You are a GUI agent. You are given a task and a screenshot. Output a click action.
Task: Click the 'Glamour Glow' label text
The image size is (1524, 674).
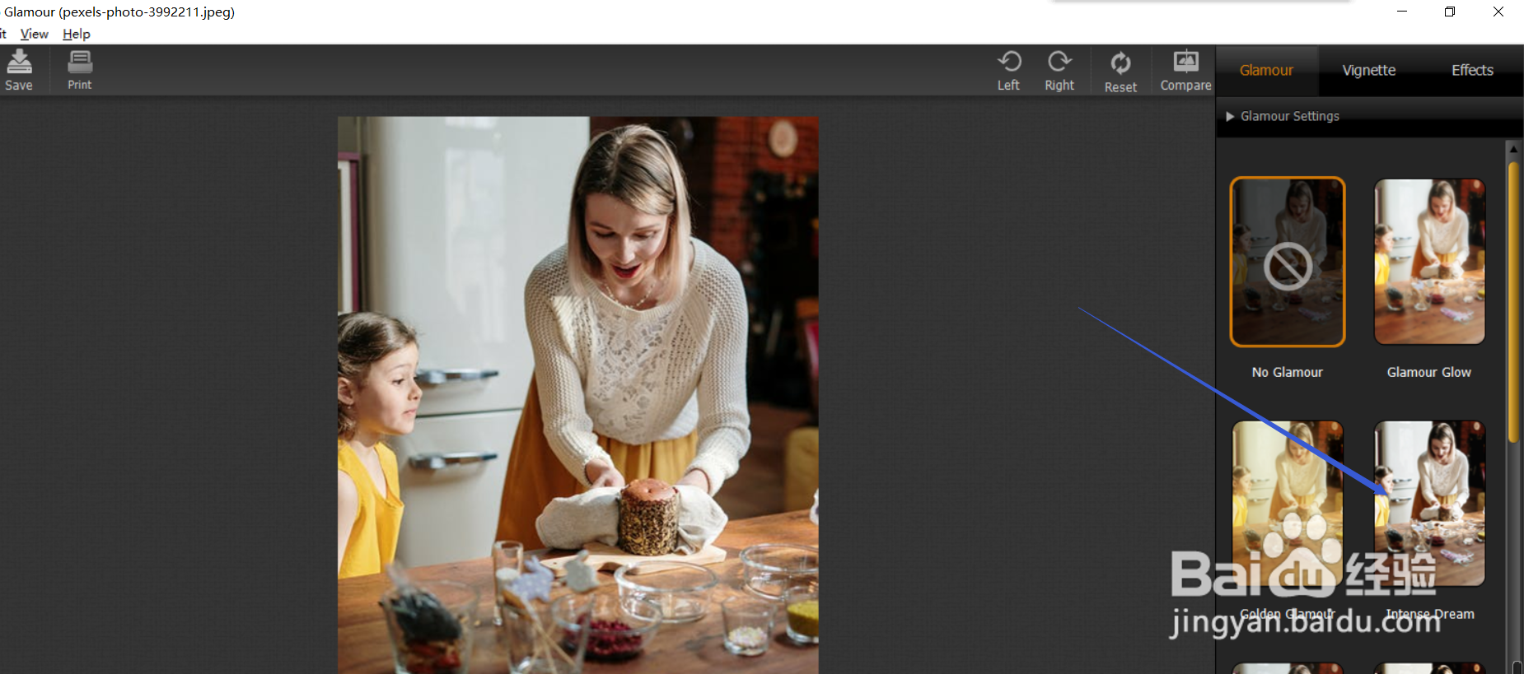pyautogui.click(x=1429, y=373)
